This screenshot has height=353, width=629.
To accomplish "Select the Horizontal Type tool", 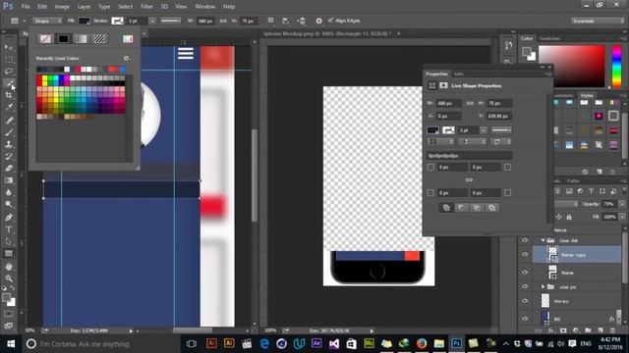I will point(9,229).
